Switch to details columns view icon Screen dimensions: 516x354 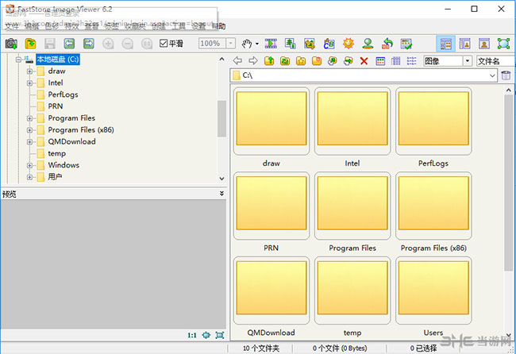pos(396,61)
